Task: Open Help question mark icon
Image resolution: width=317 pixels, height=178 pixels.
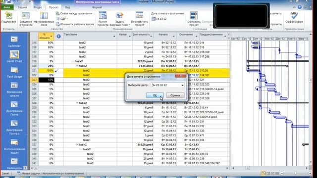Action: tap(300, 7)
